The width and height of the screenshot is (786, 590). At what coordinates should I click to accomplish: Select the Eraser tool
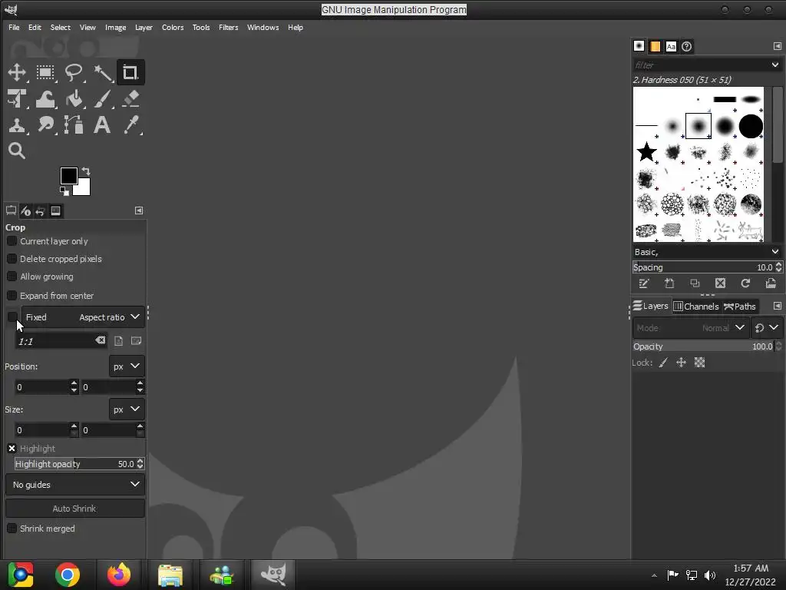click(130, 98)
